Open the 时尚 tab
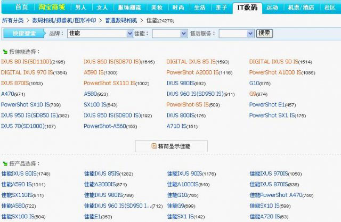The image size is (341, 222). click(178, 7)
